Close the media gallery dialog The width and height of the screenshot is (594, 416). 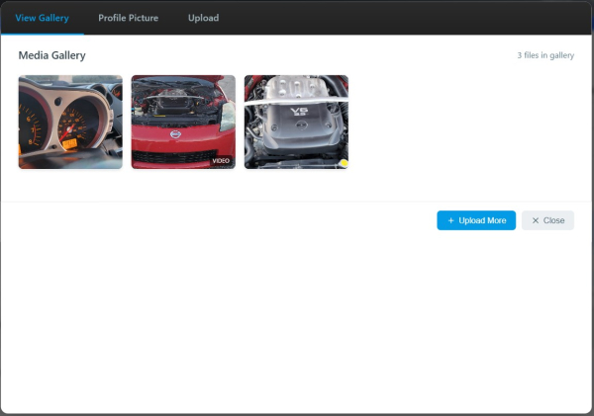click(x=547, y=220)
